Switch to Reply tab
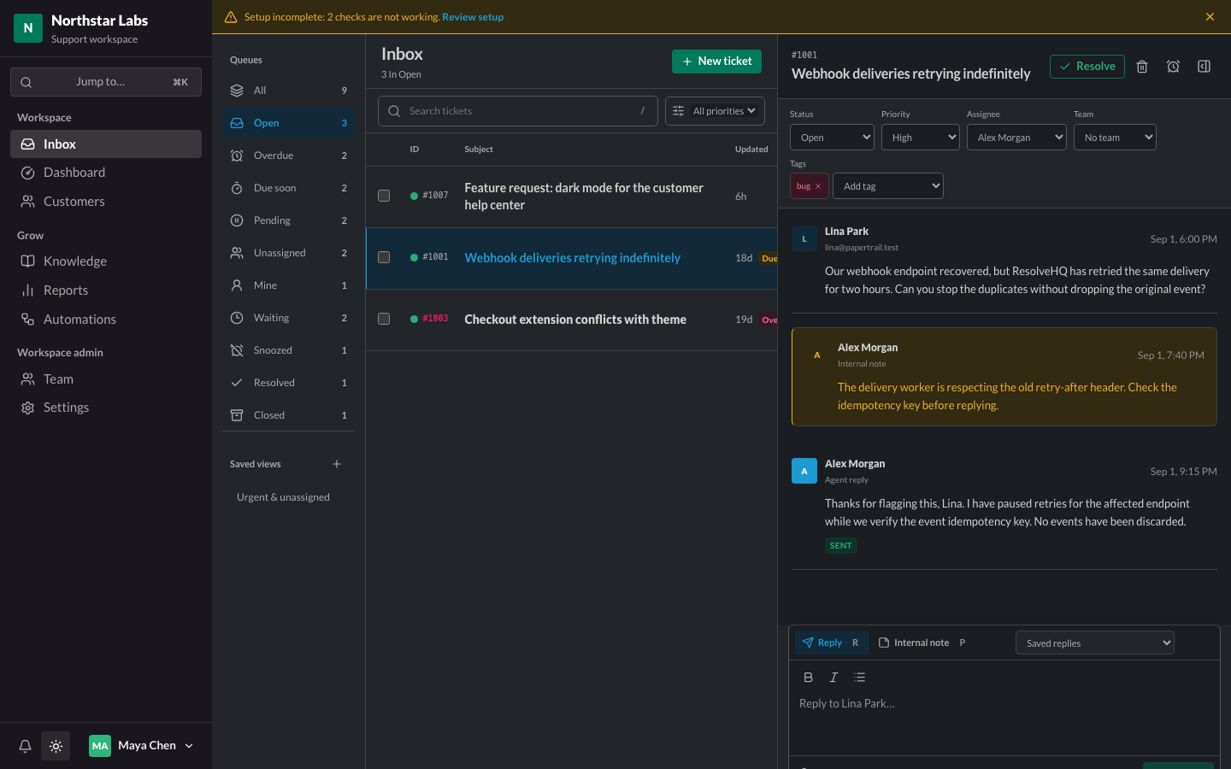The width and height of the screenshot is (1231, 769). pyautogui.click(x=832, y=643)
